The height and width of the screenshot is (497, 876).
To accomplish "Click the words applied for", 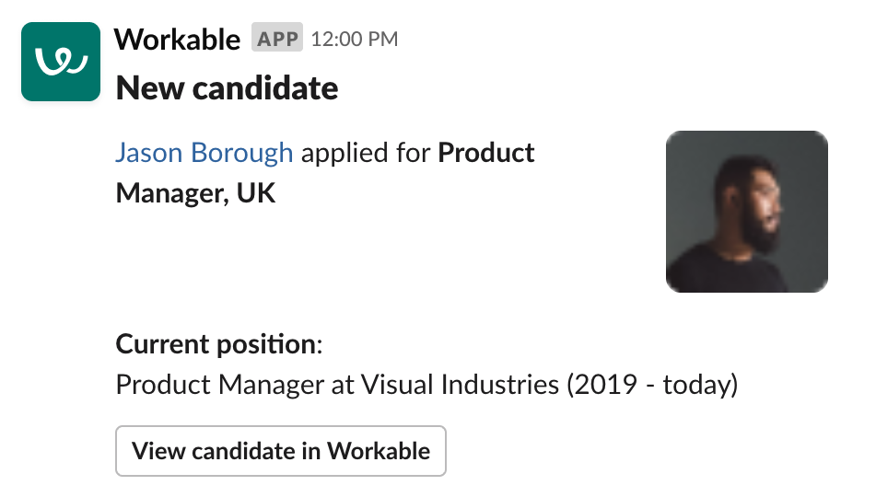I will coord(366,153).
